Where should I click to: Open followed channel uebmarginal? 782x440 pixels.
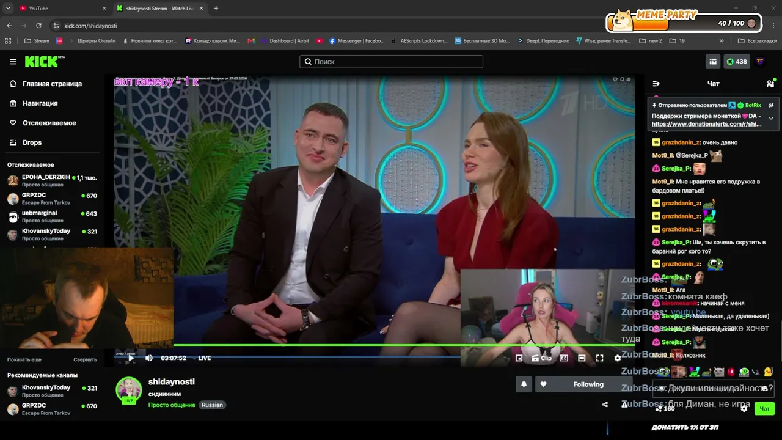52,216
